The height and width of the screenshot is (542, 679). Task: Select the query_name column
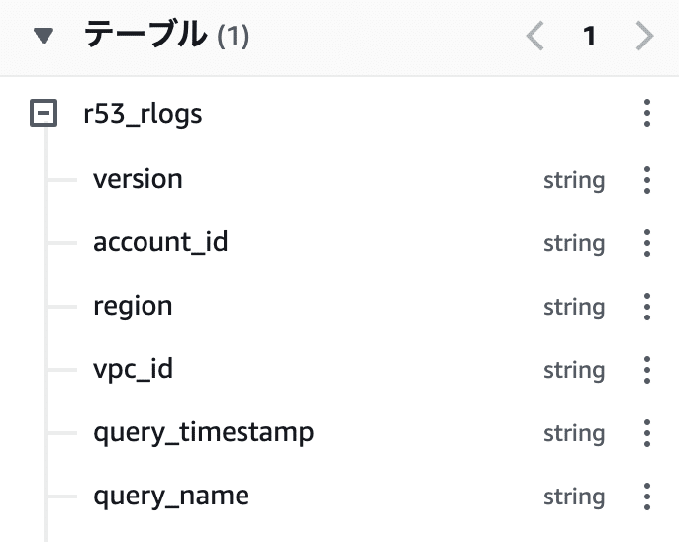pyautogui.click(x=171, y=497)
